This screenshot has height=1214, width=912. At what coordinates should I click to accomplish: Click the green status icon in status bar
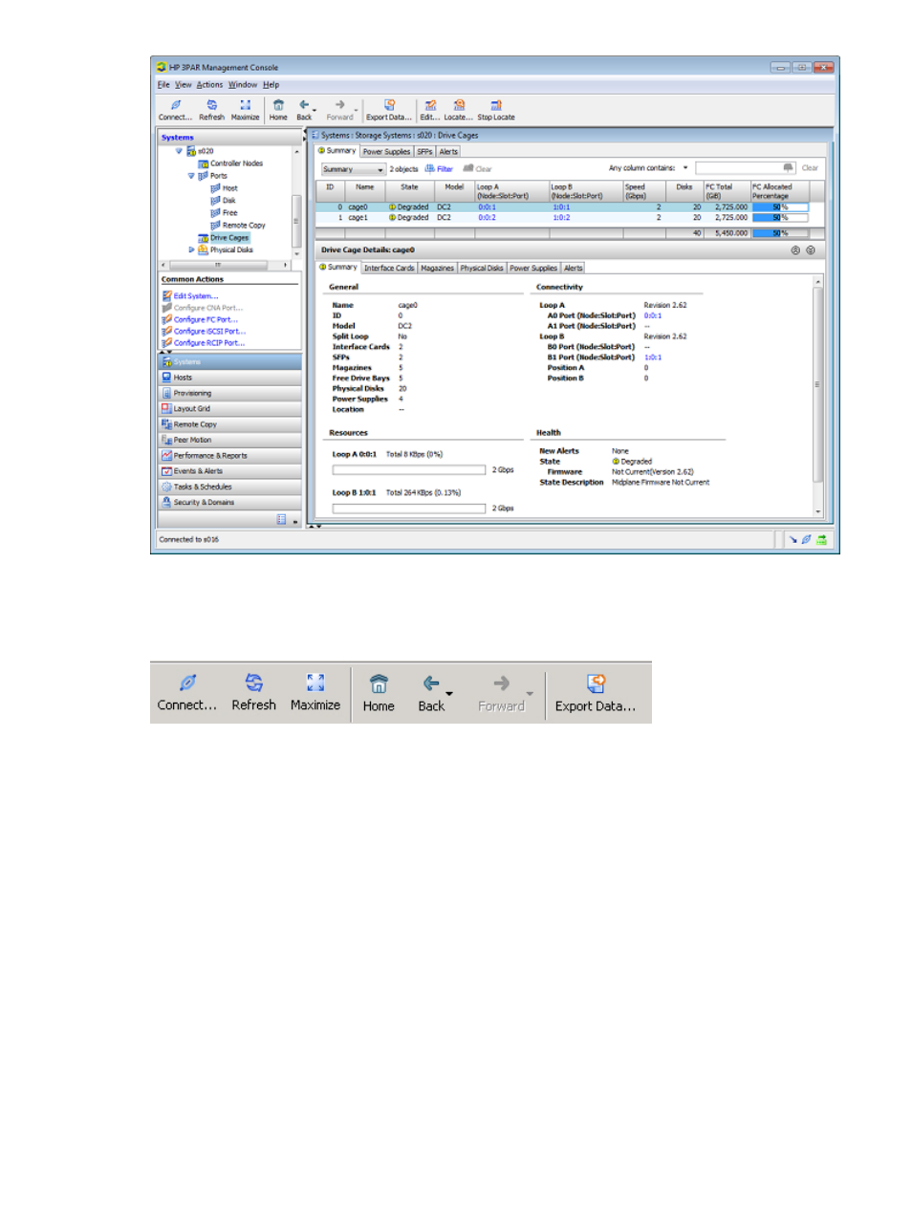point(822,539)
